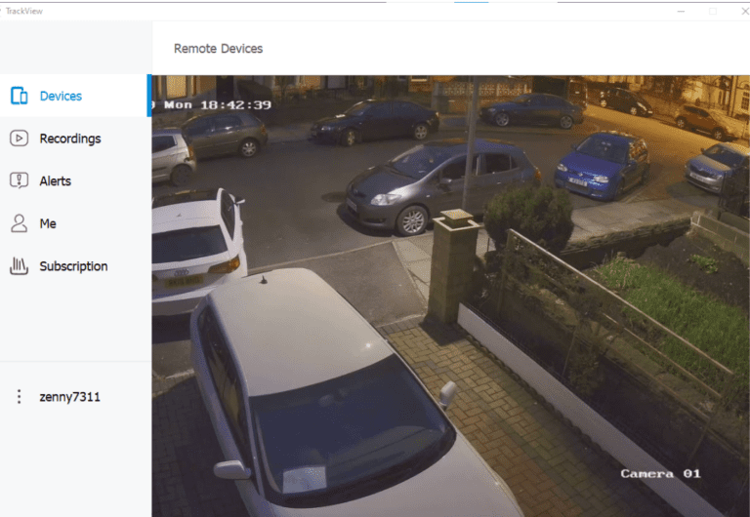Select the Devices text label in sidebar
750x517 pixels.
click(61, 96)
